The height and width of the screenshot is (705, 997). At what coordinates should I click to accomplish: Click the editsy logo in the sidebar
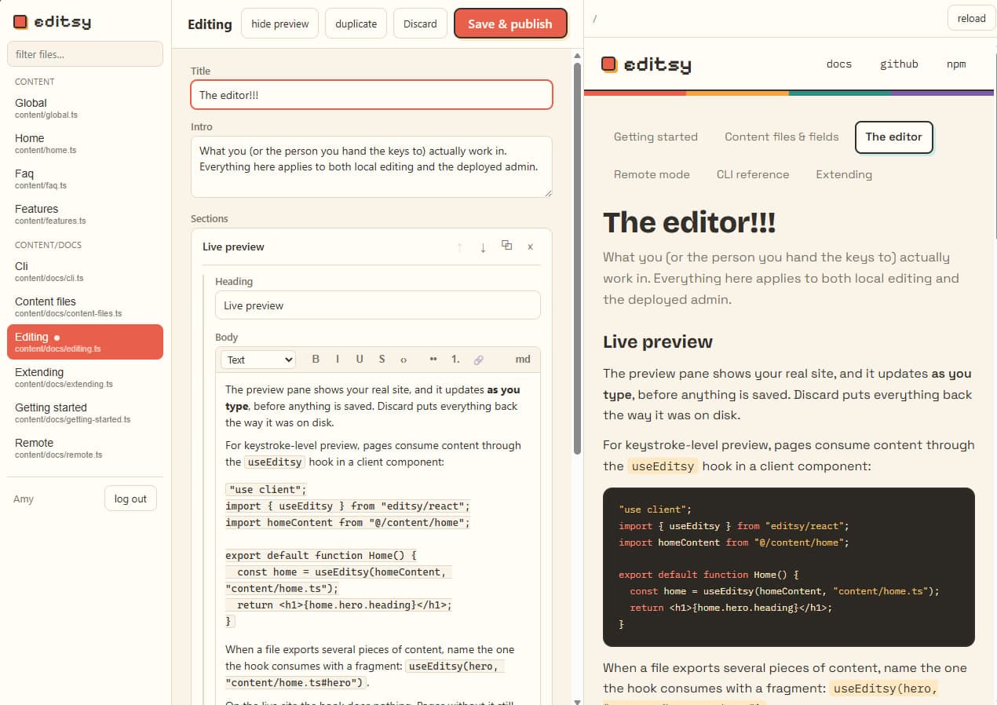52,22
